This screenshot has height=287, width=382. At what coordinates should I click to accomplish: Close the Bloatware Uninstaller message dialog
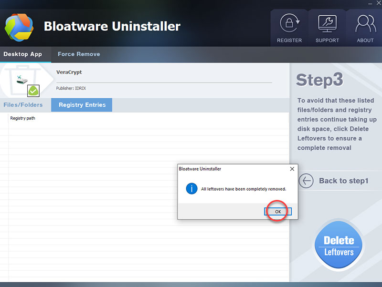point(292,169)
